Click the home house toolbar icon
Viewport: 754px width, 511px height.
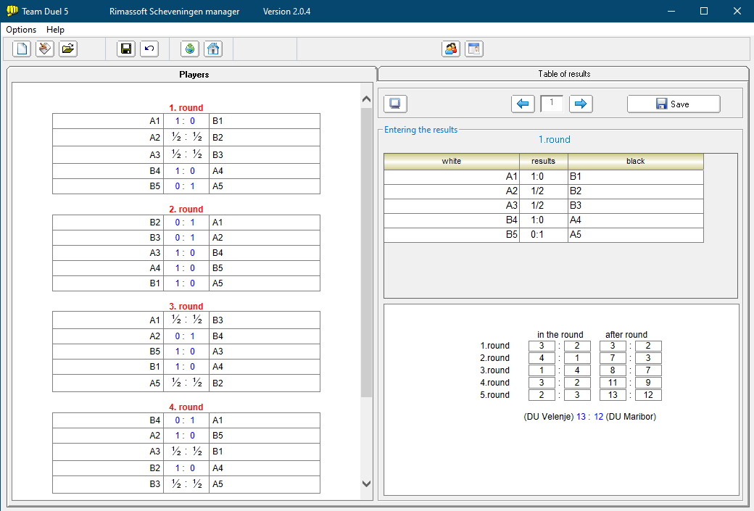pos(213,49)
